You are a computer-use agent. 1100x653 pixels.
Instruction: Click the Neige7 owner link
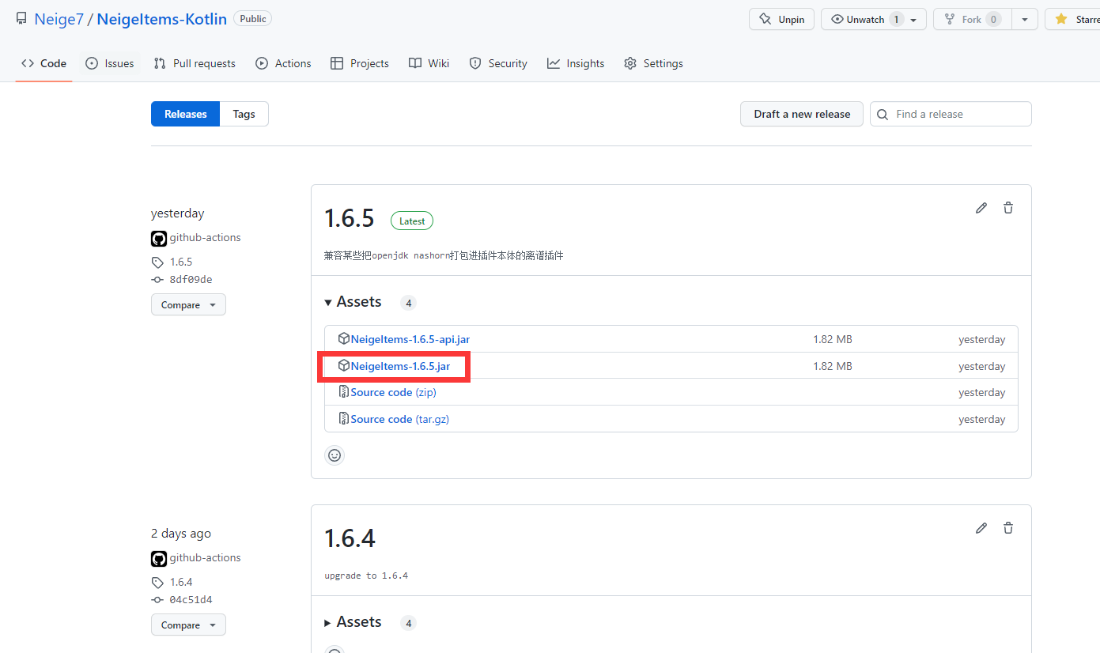[59, 19]
